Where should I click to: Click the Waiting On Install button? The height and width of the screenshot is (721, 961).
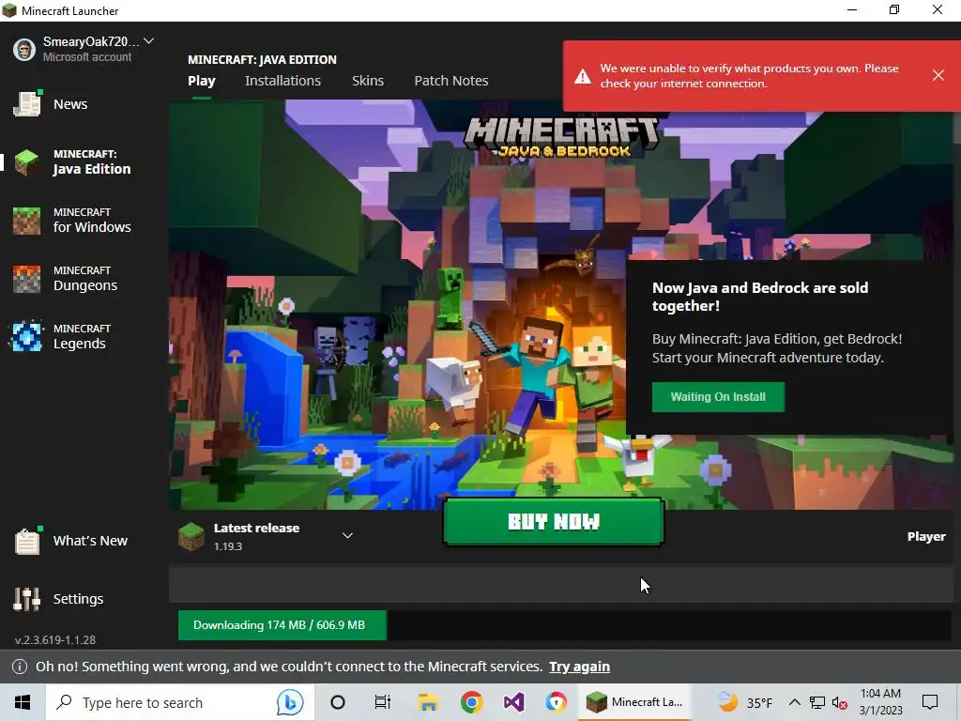[x=718, y=397]
